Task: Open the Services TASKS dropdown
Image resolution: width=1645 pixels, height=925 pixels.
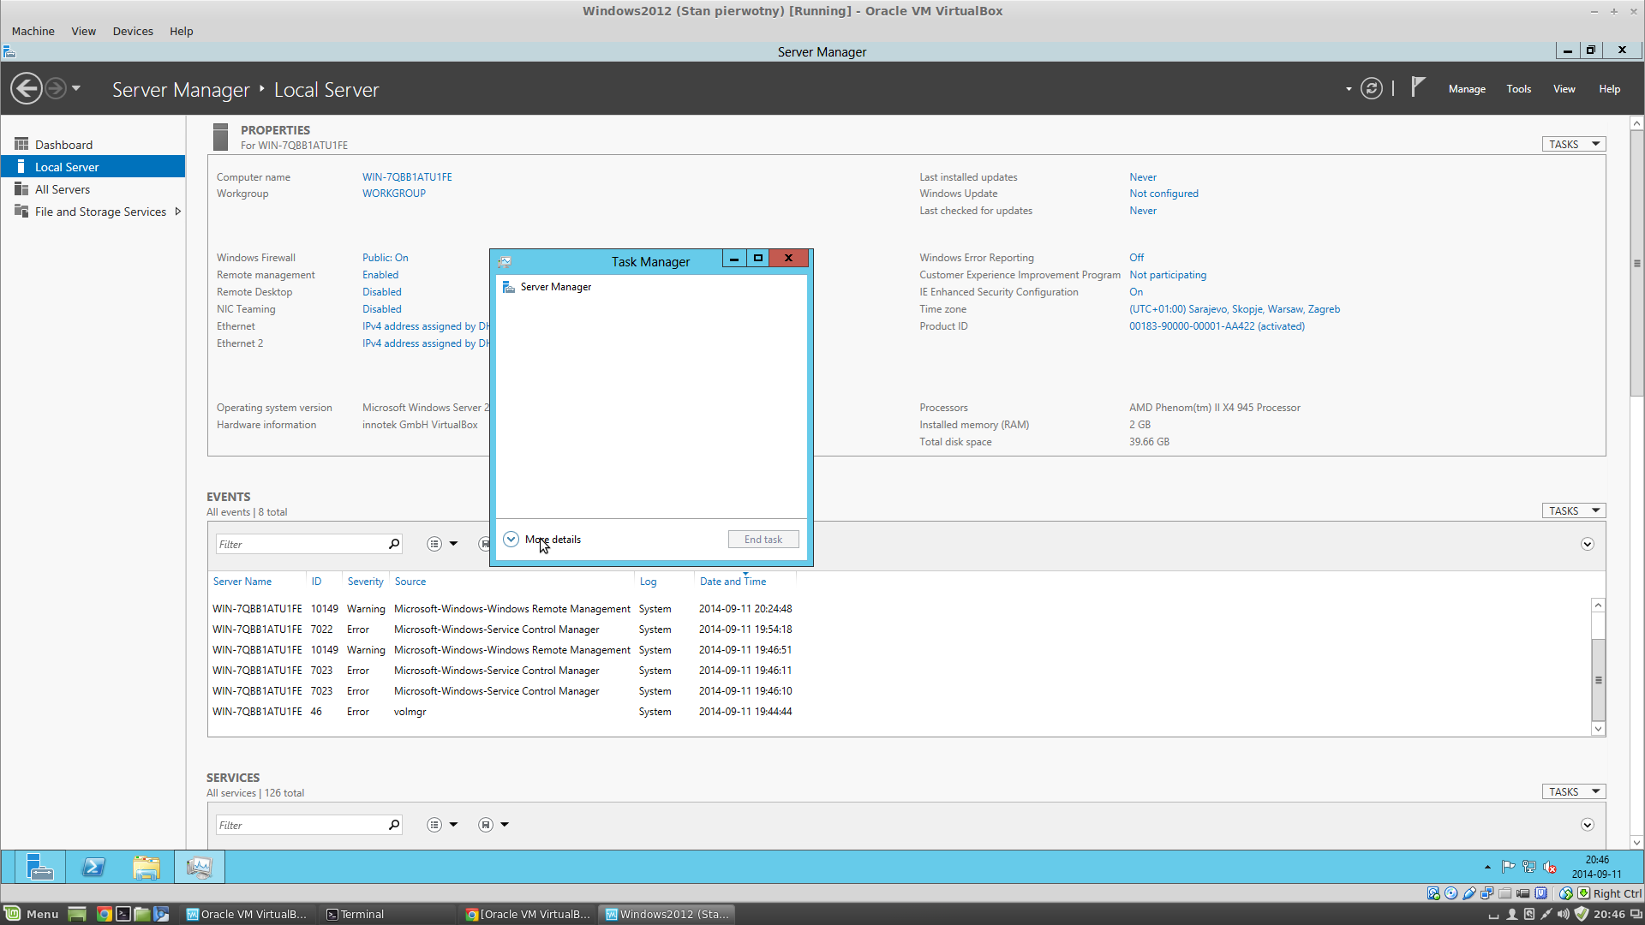Action: 1574,791
